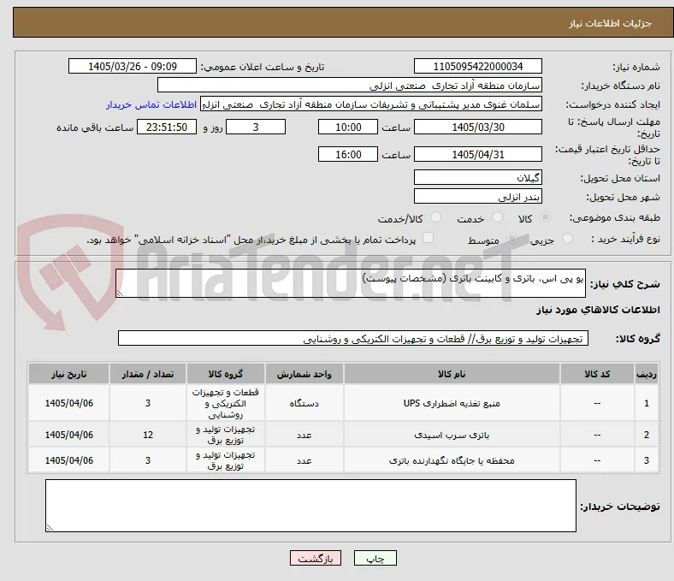Click the منبع تغذیه اضطراری UPS cell
Viewport: 674px width, 581px height.
pos(452,403)
